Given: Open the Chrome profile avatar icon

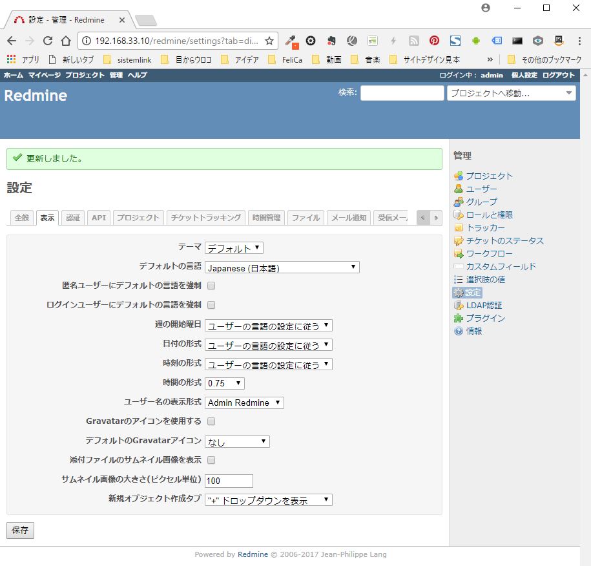Looking at the screenshot, I should (486, 8).
